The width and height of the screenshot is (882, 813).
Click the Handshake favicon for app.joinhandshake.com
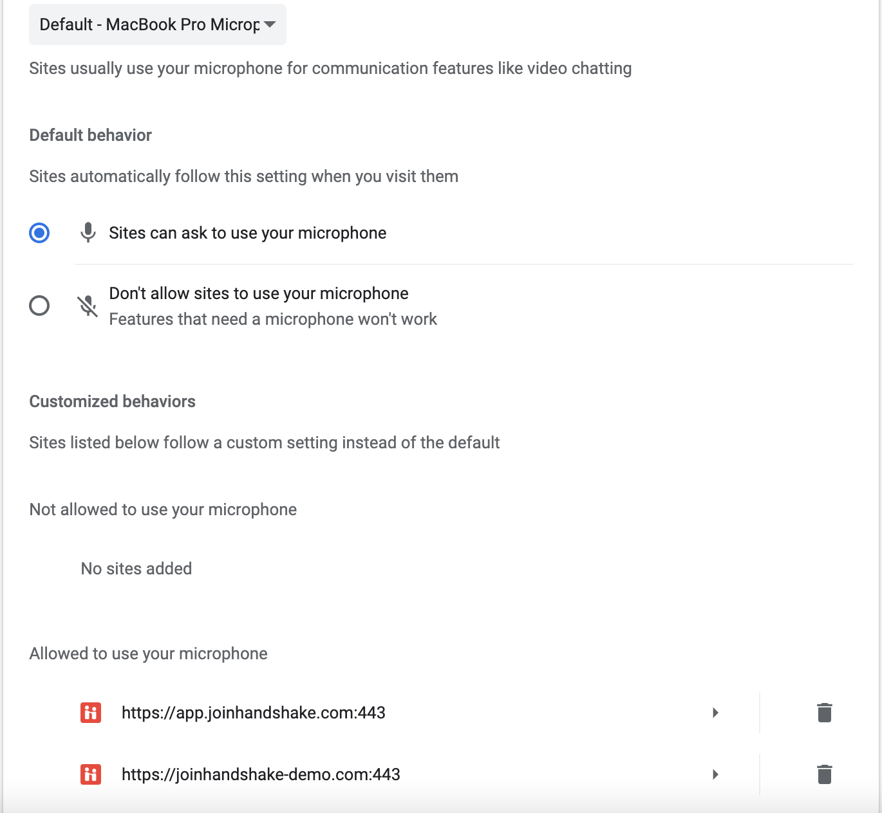coord(91,713)
